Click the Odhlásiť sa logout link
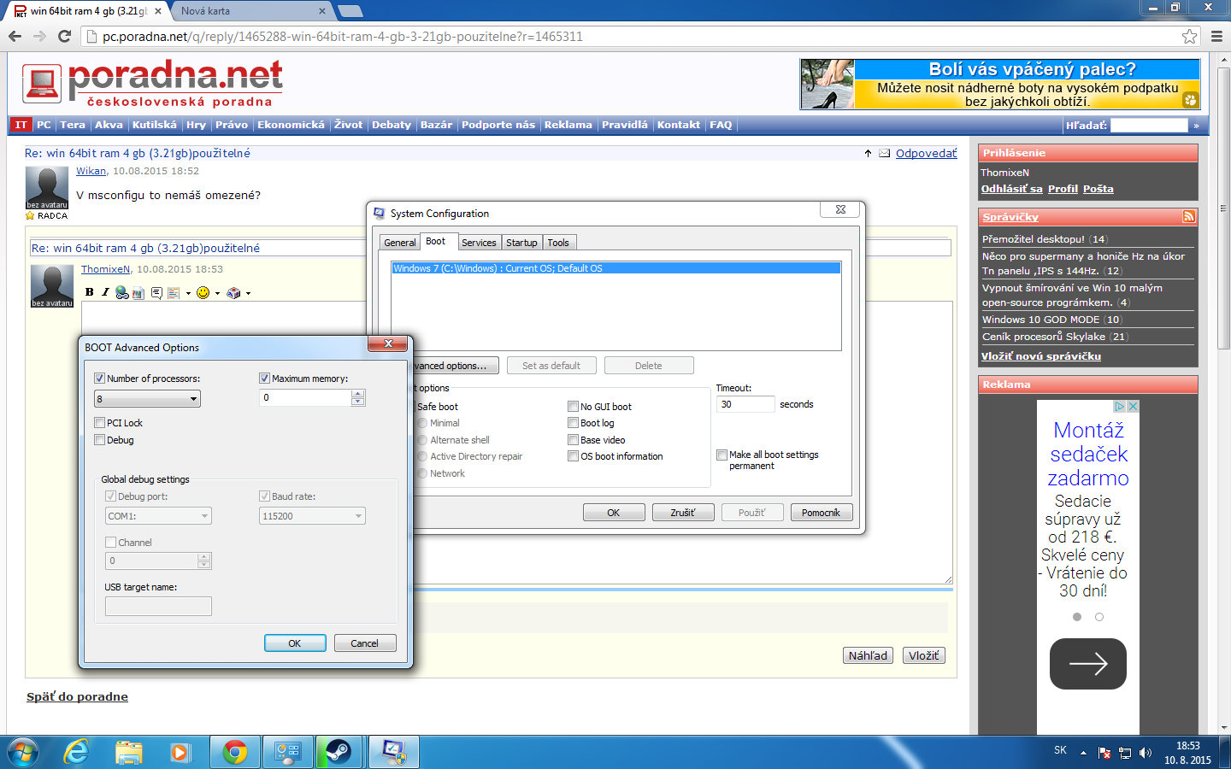The image size is (1231, 769). coord(1012,189)
